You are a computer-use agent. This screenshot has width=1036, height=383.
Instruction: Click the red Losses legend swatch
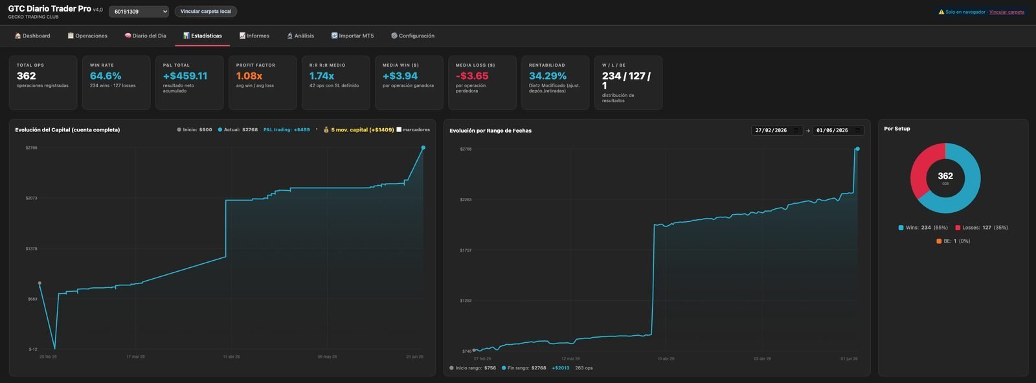click(x=958, y=228)
